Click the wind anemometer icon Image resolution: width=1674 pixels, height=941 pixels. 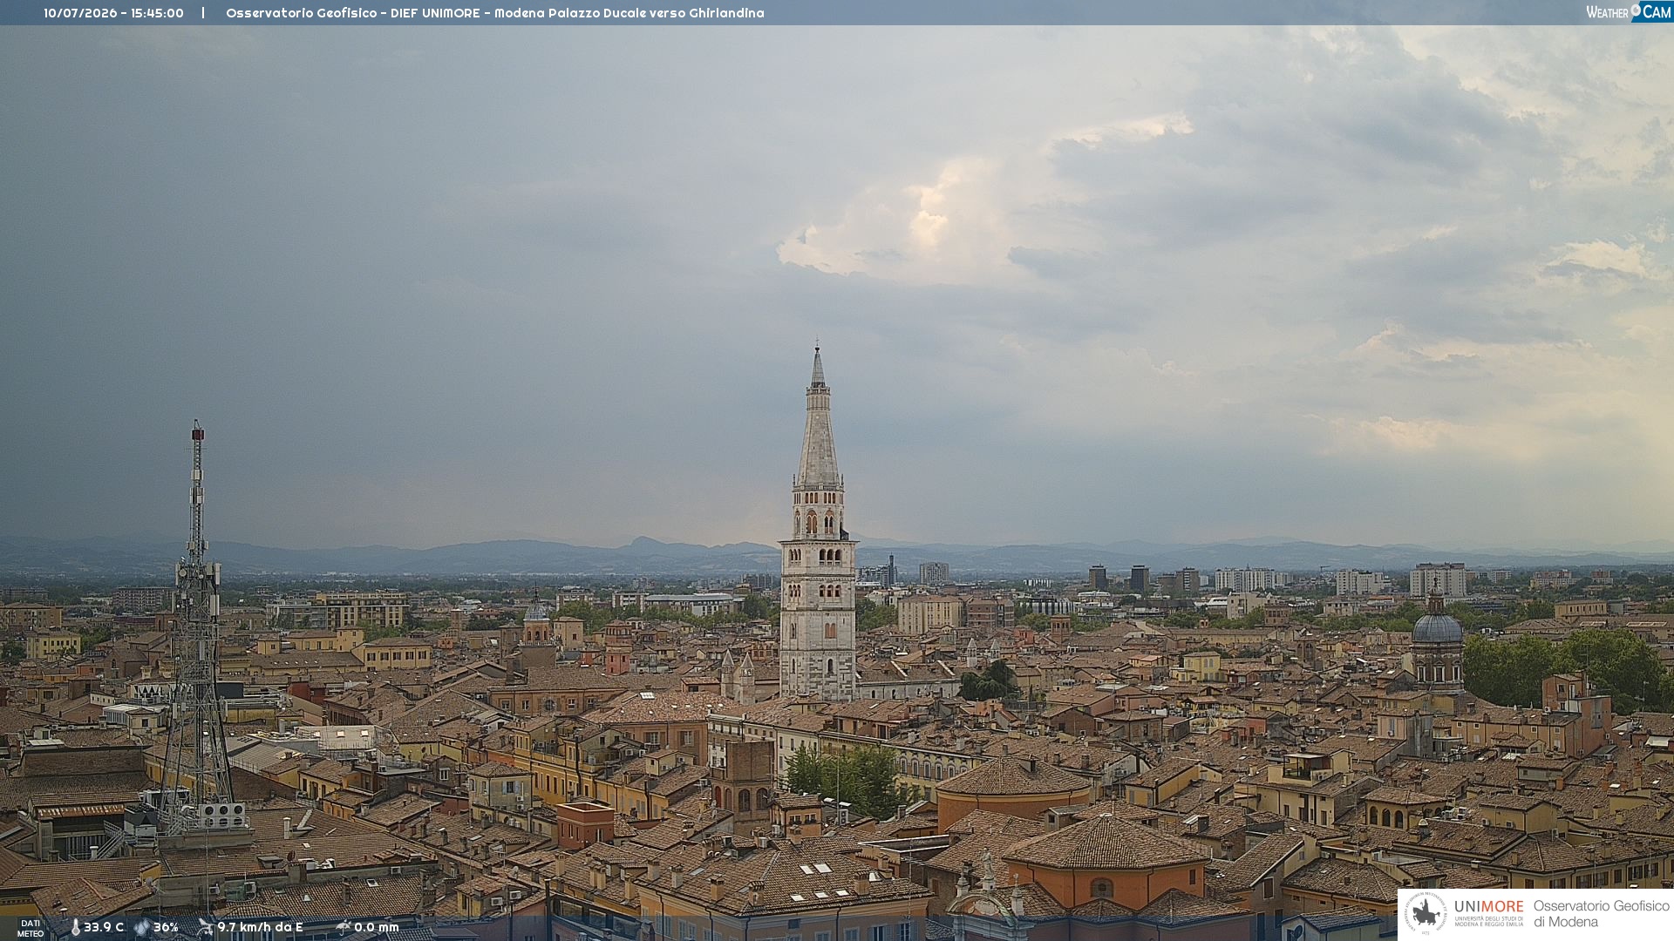click(x=205, y=927)
